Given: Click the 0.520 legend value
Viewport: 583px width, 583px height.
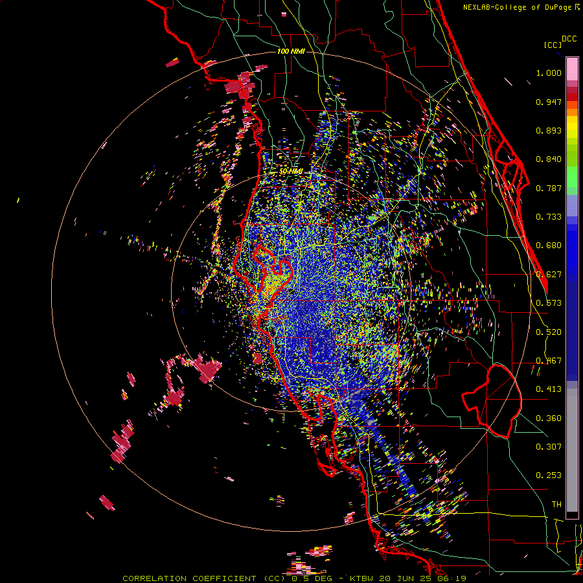Looking at the screenshot, I should click(549, 332).
